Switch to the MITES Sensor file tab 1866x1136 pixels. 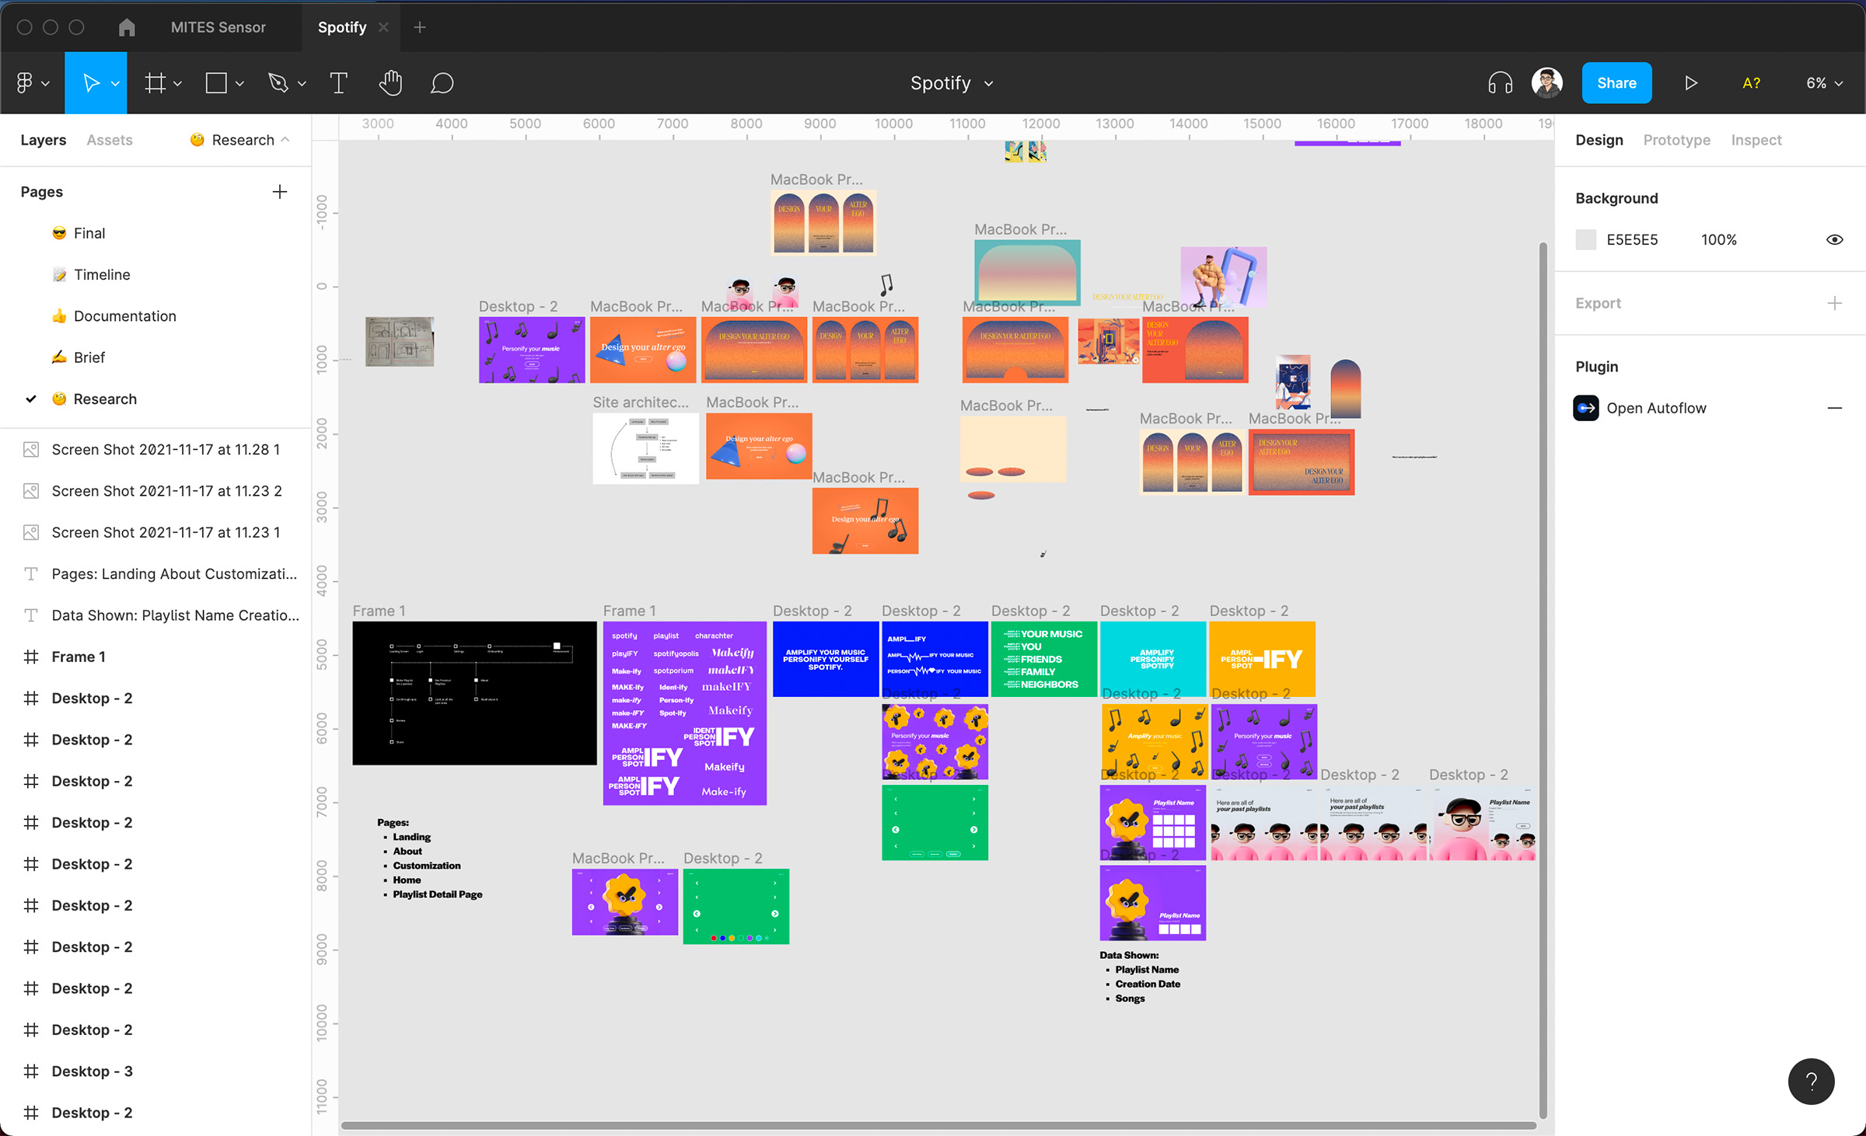click(218, 27)
